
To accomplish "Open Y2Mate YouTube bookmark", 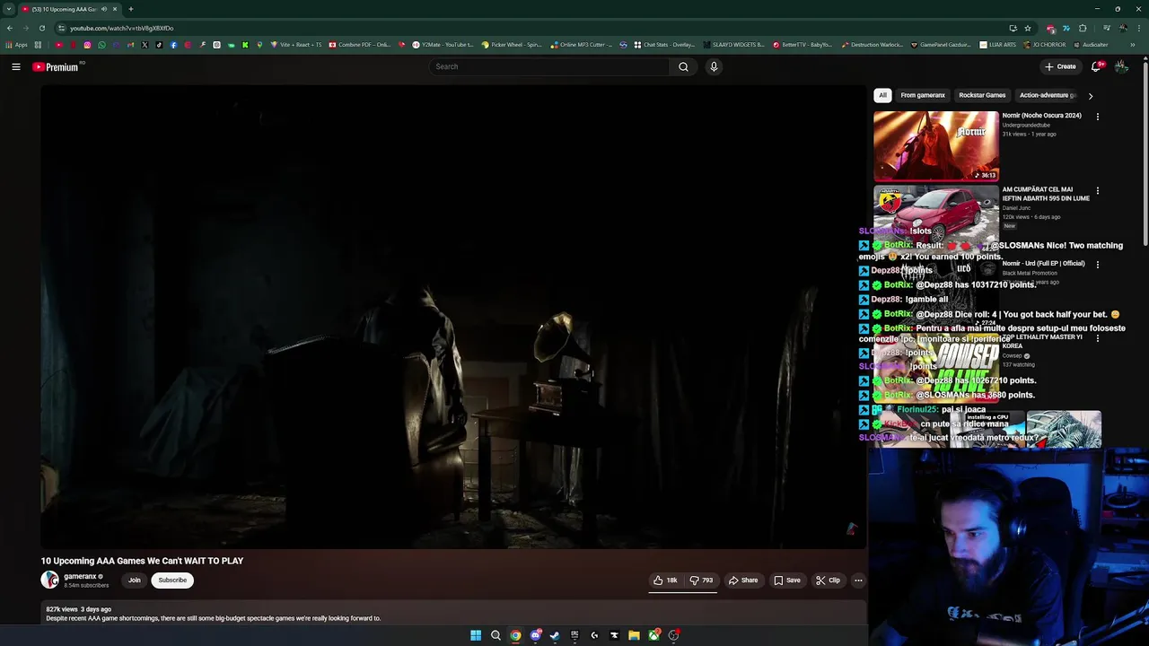I will pos(443,44).
